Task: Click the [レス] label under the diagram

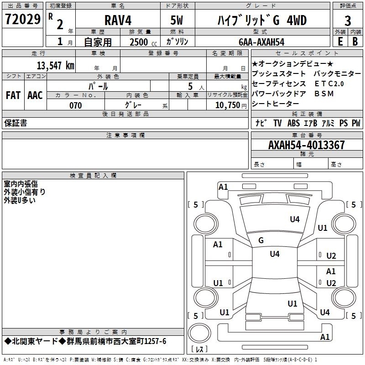Action: pyautogui.click(x=199, y=350)
